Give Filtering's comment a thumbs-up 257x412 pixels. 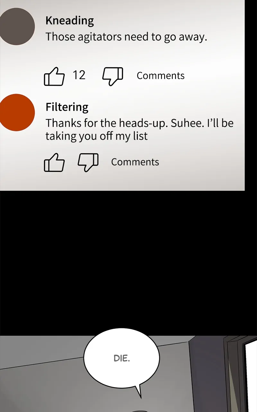coord(54,162)
